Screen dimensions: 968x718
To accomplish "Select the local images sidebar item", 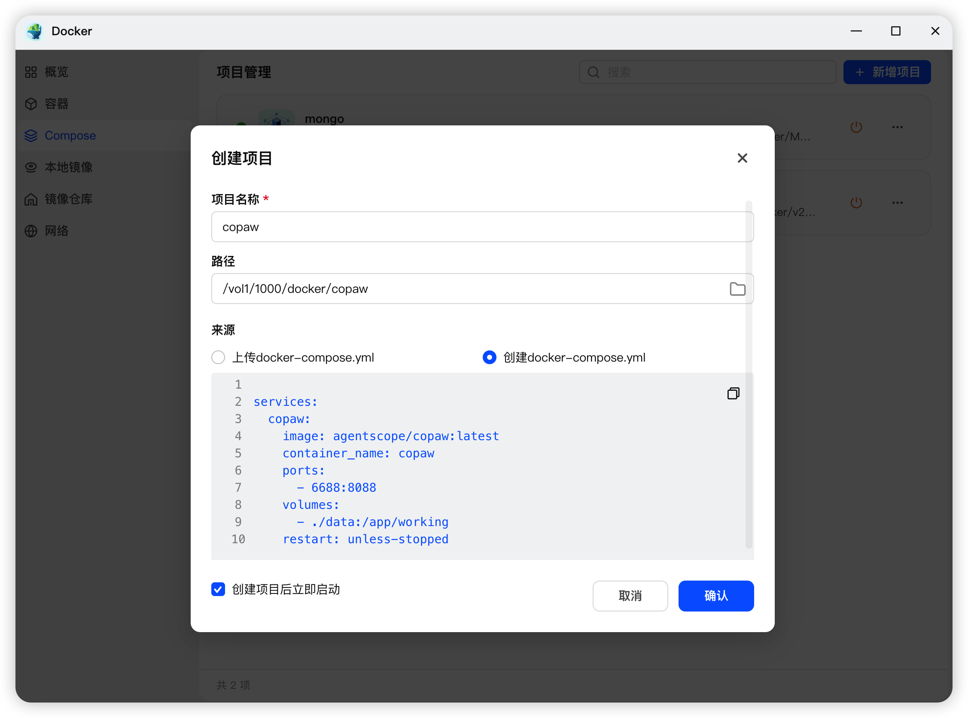I will [68, 167].
